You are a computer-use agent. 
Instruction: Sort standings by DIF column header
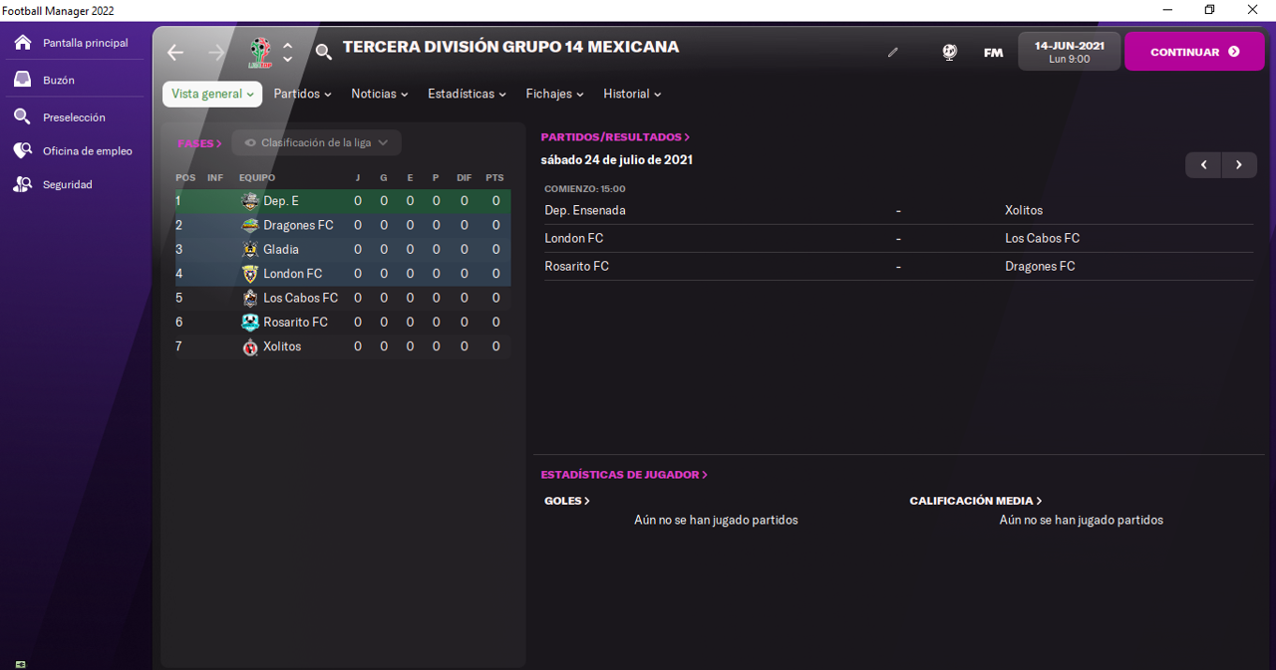[465, 177]
